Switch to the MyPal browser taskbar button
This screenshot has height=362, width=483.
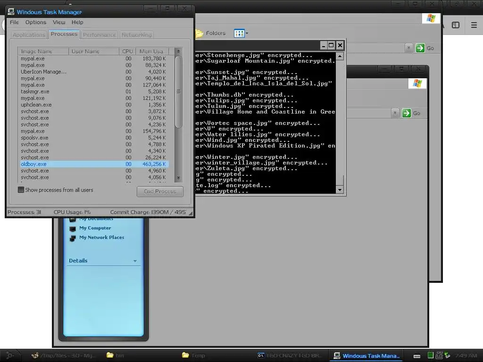tap(64, 355)
